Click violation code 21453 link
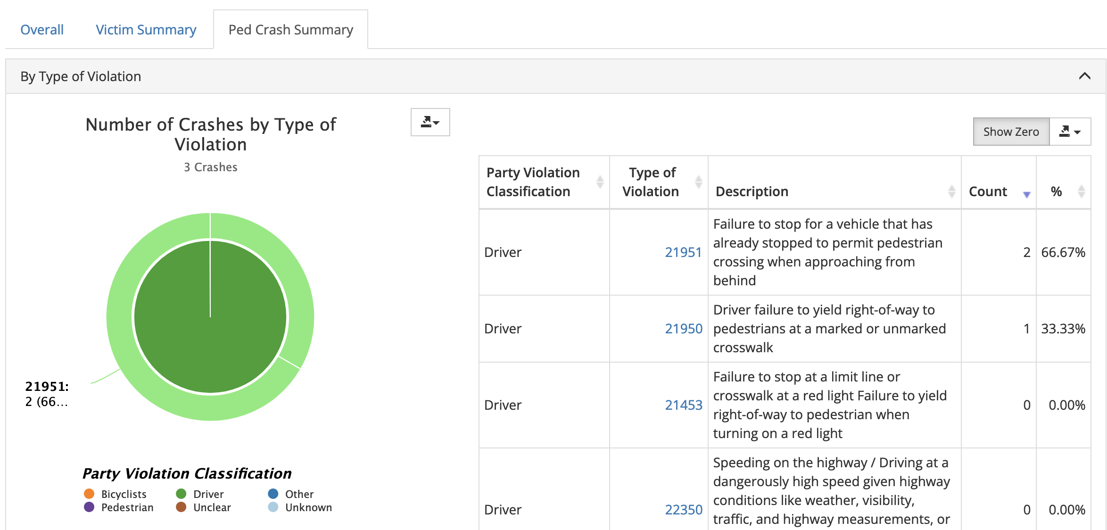1107x530 pixels. pyautogui.click(x=683, y=405)
